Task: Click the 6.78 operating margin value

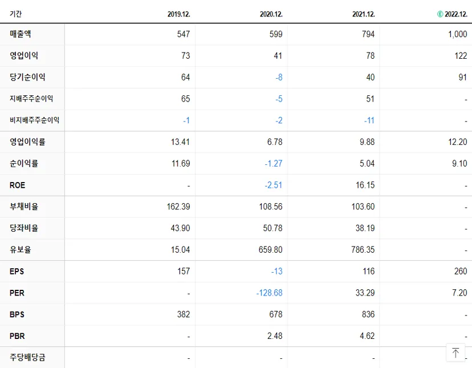Action: coord(275,142)
